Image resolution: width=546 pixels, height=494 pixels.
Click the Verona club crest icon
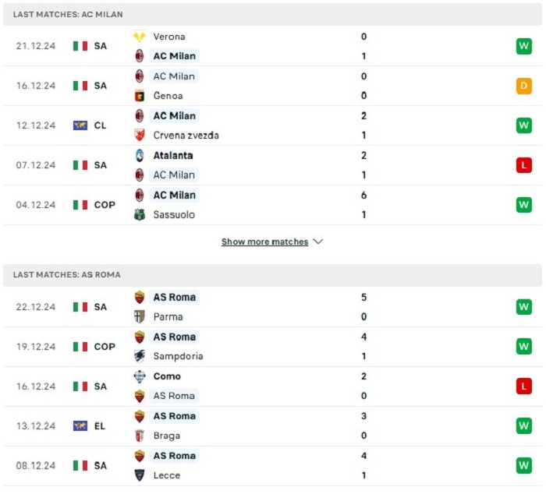coord(140,37)
